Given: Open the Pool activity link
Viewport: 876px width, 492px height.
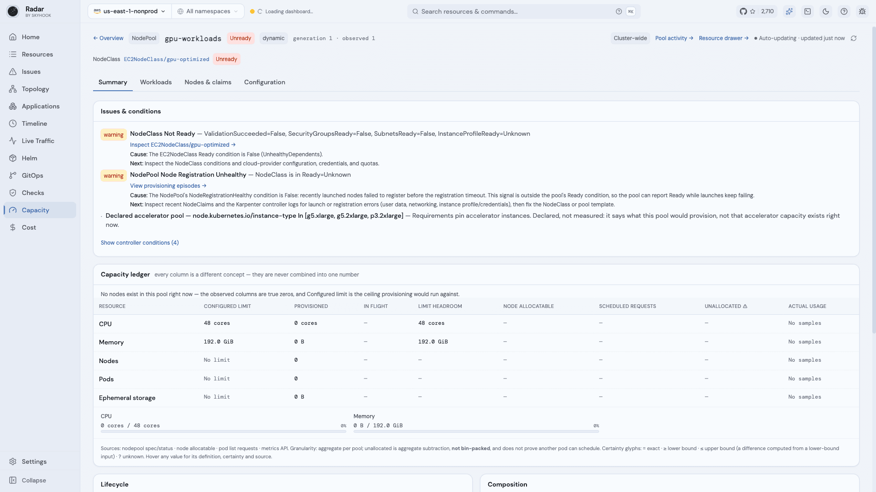Looking at the screenshot, I should pos(674,38).
